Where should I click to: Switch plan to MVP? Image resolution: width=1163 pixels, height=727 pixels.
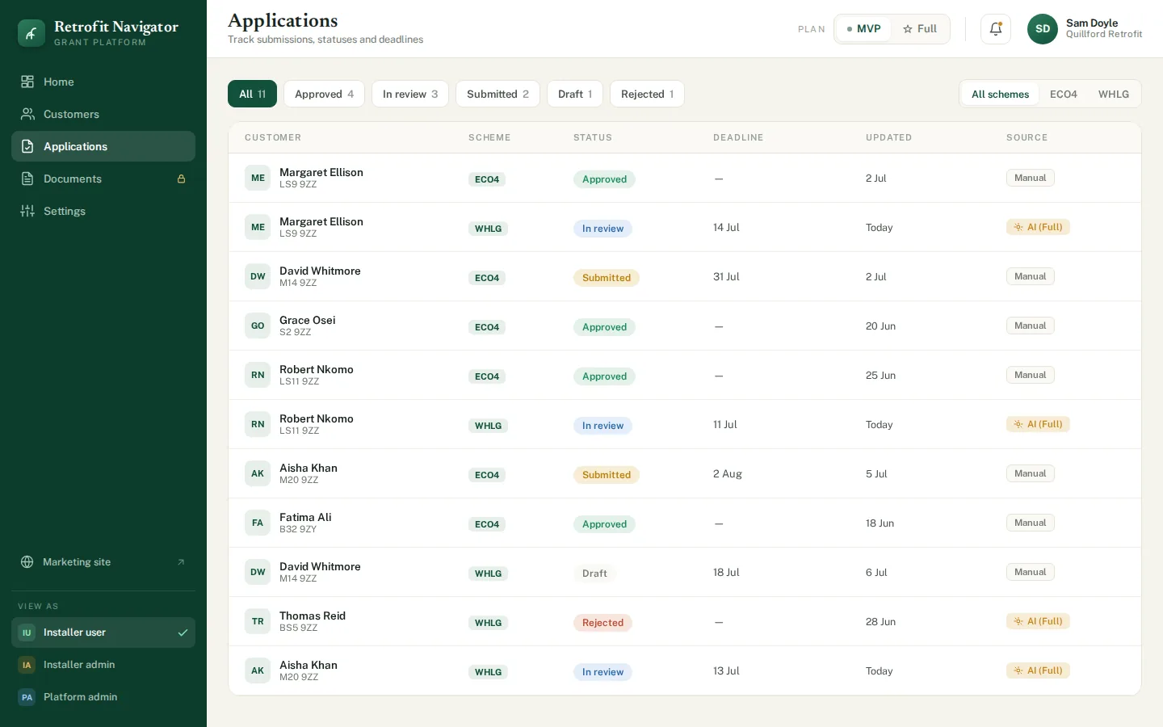[863, 29]
